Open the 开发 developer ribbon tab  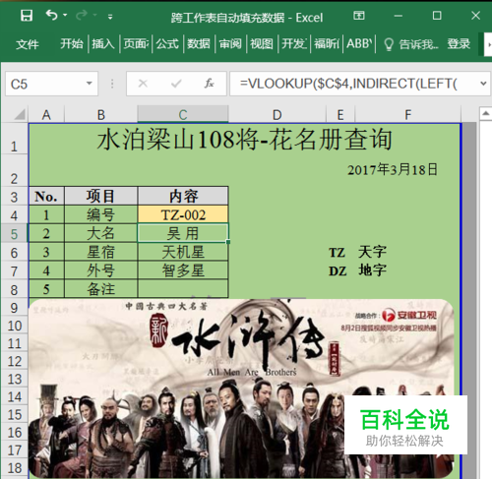tap(294, 43)
